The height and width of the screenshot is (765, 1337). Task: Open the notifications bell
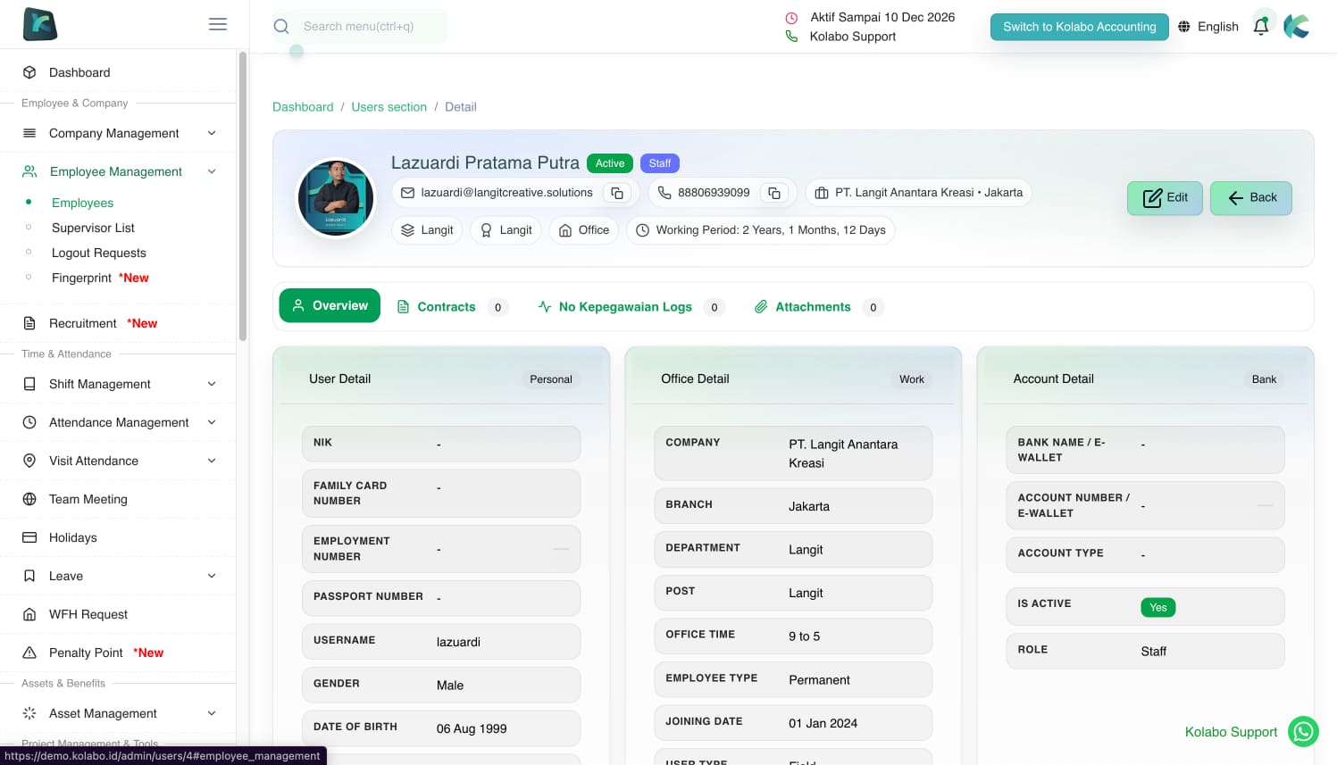[x=1260, y=27]
